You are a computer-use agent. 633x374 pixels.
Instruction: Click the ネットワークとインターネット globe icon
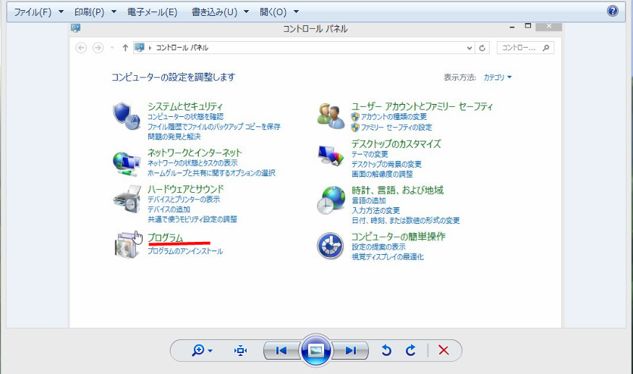click(127, 163)
